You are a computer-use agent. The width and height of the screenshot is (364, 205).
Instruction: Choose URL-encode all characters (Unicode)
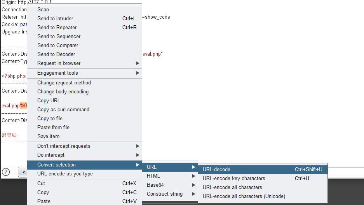point(244,196)
